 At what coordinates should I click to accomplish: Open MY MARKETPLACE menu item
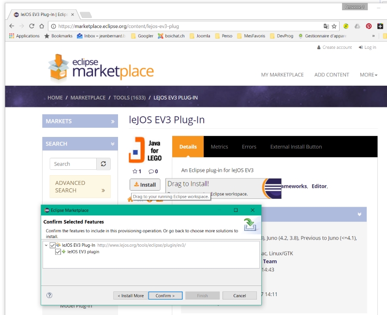tap(283, 75)
